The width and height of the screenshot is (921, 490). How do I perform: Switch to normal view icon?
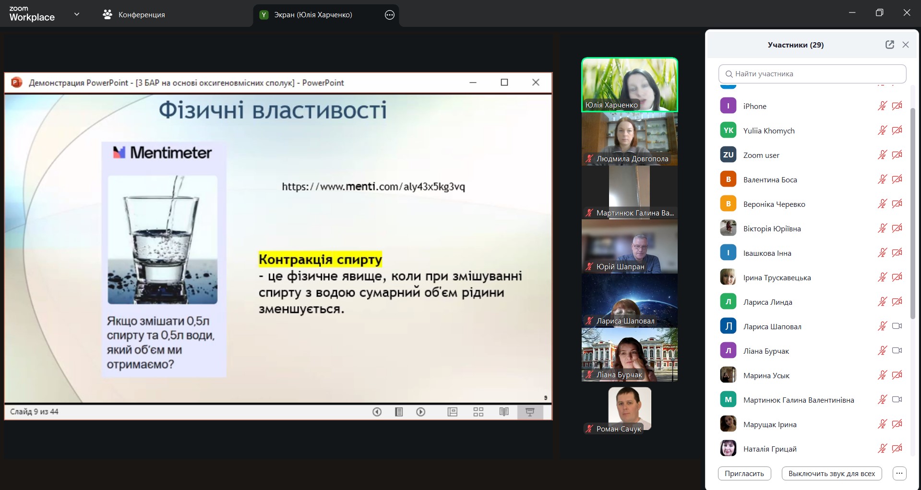452,412
